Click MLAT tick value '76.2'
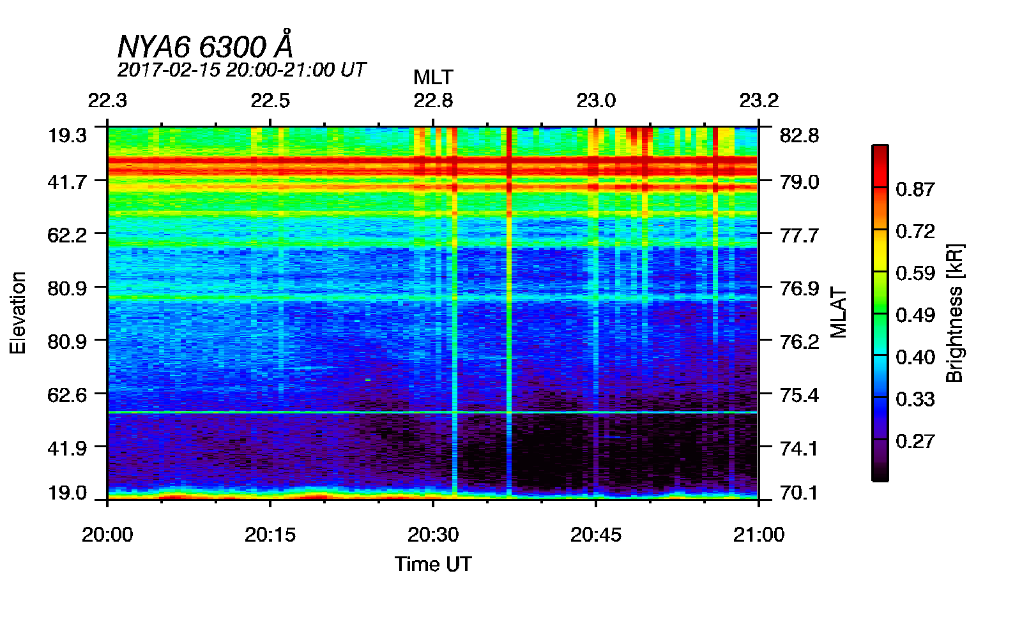The image size is (1022, 638). (799, 342)
